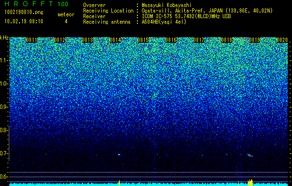The image size is (292, 186).
Task: Click the 0819 time marker
Action: (254, 40)
